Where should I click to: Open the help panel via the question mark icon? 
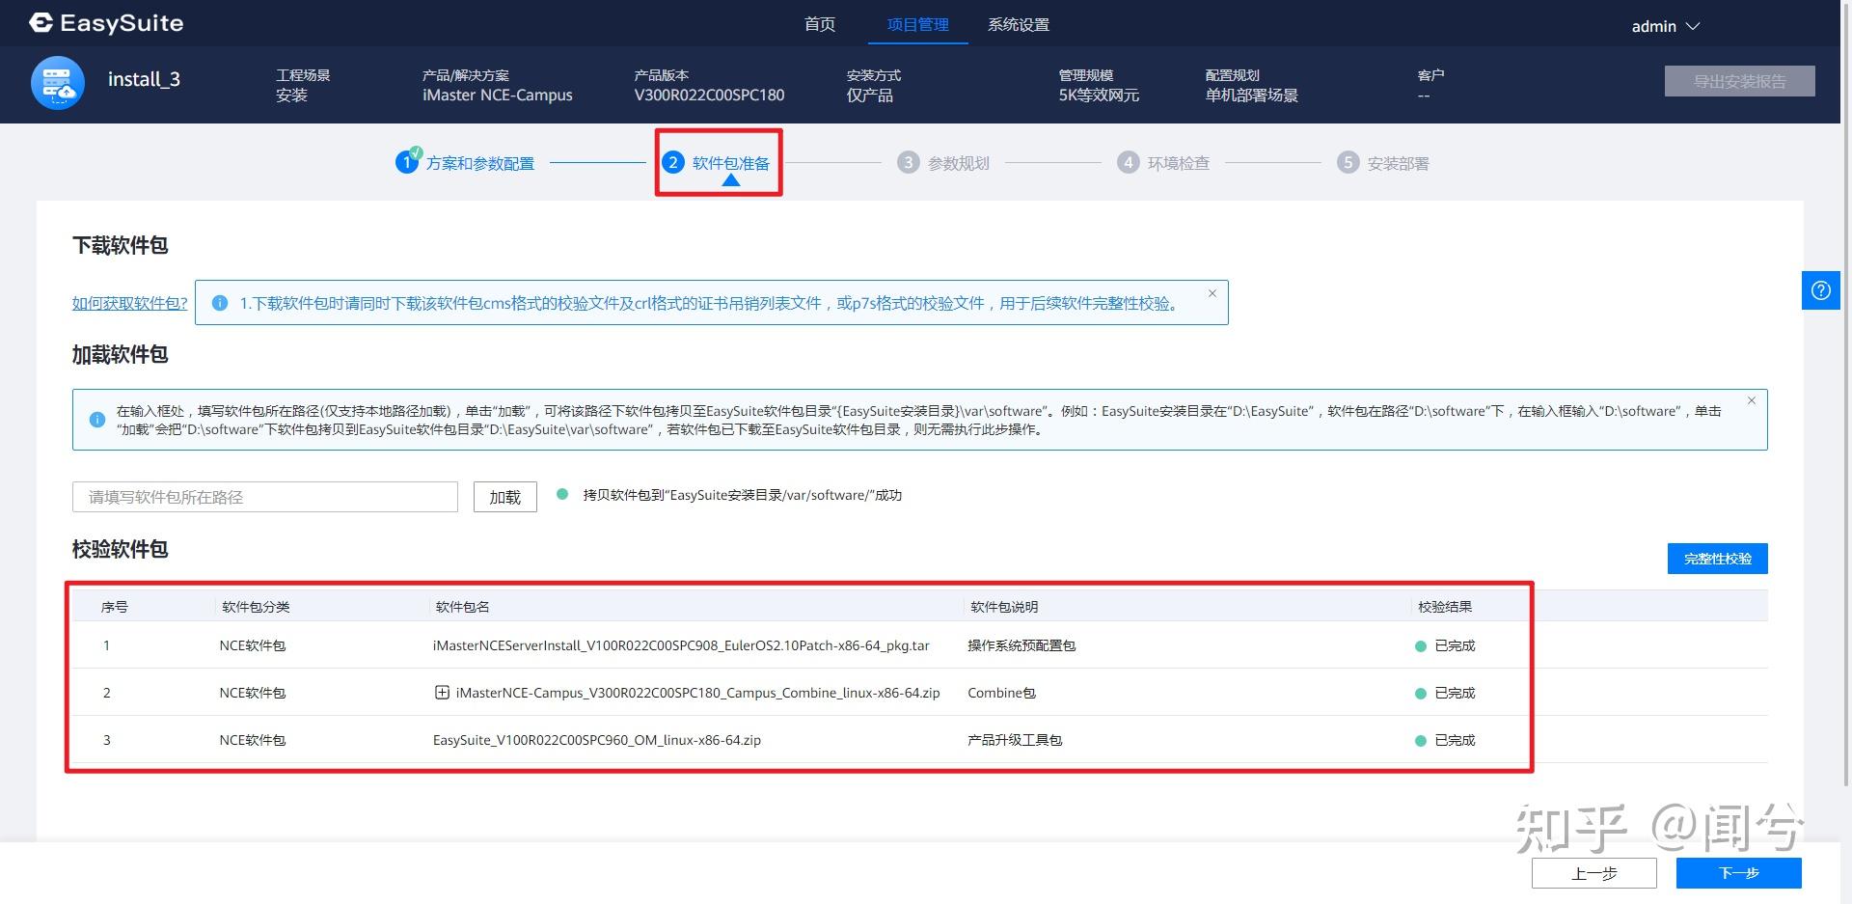(1820, 289)
